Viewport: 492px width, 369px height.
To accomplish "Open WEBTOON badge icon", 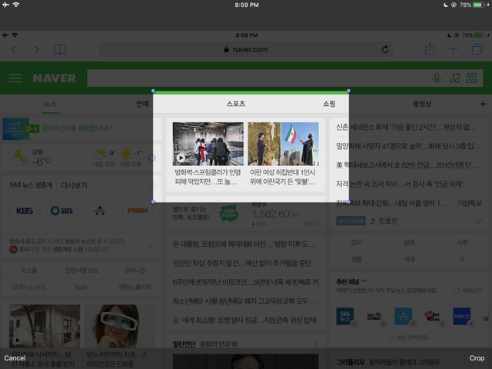I will (229, 214).
